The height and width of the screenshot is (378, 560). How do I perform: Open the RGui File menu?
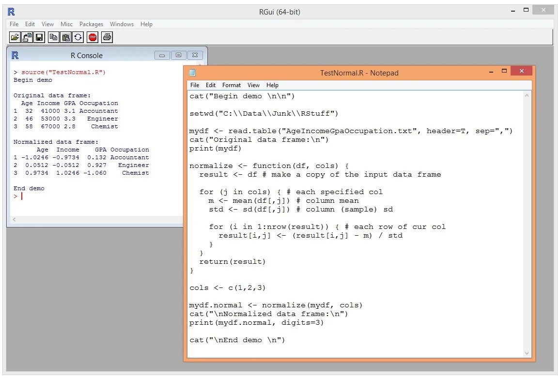point(14,24)
